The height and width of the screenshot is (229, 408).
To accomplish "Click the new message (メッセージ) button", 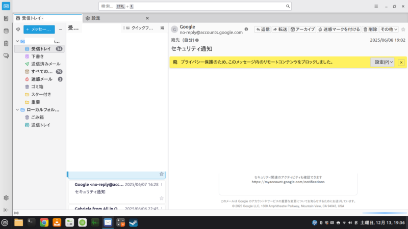I will tap(39, 30).
